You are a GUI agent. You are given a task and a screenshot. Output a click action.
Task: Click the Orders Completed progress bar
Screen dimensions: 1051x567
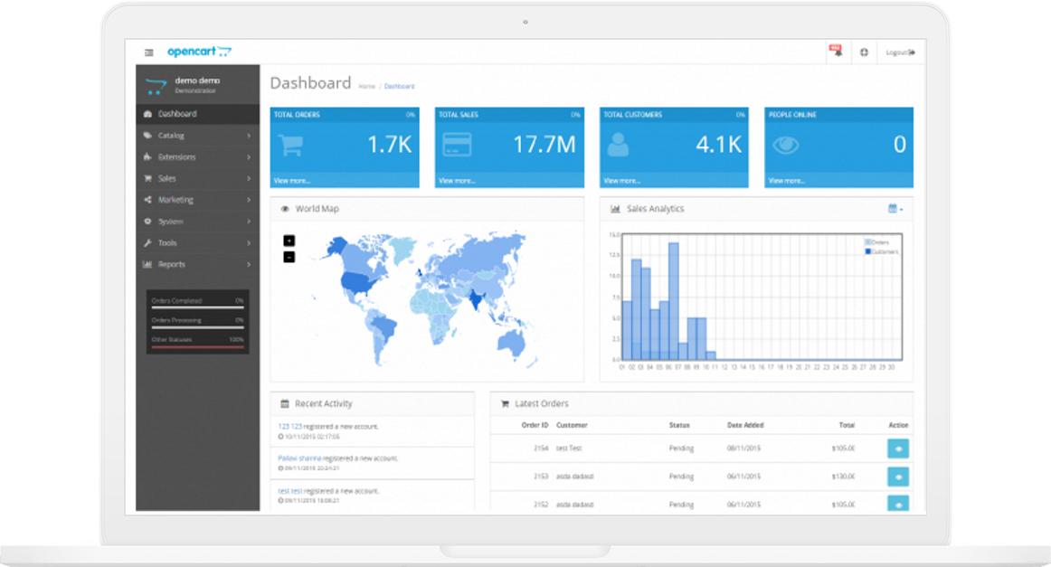tap(197, 307)
